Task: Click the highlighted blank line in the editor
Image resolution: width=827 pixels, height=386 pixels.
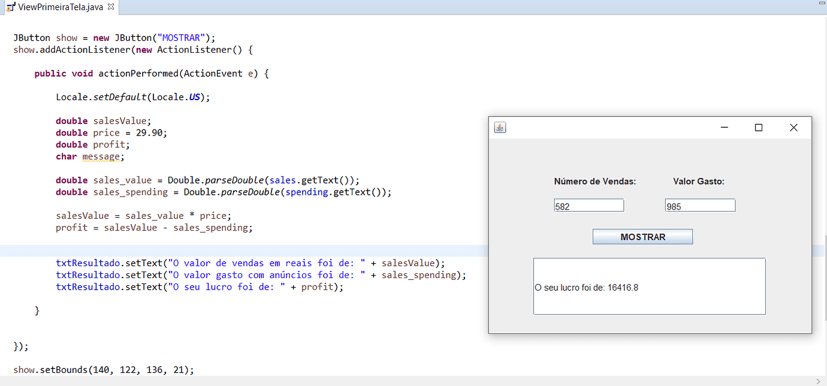Action: [x=240, y=251]
